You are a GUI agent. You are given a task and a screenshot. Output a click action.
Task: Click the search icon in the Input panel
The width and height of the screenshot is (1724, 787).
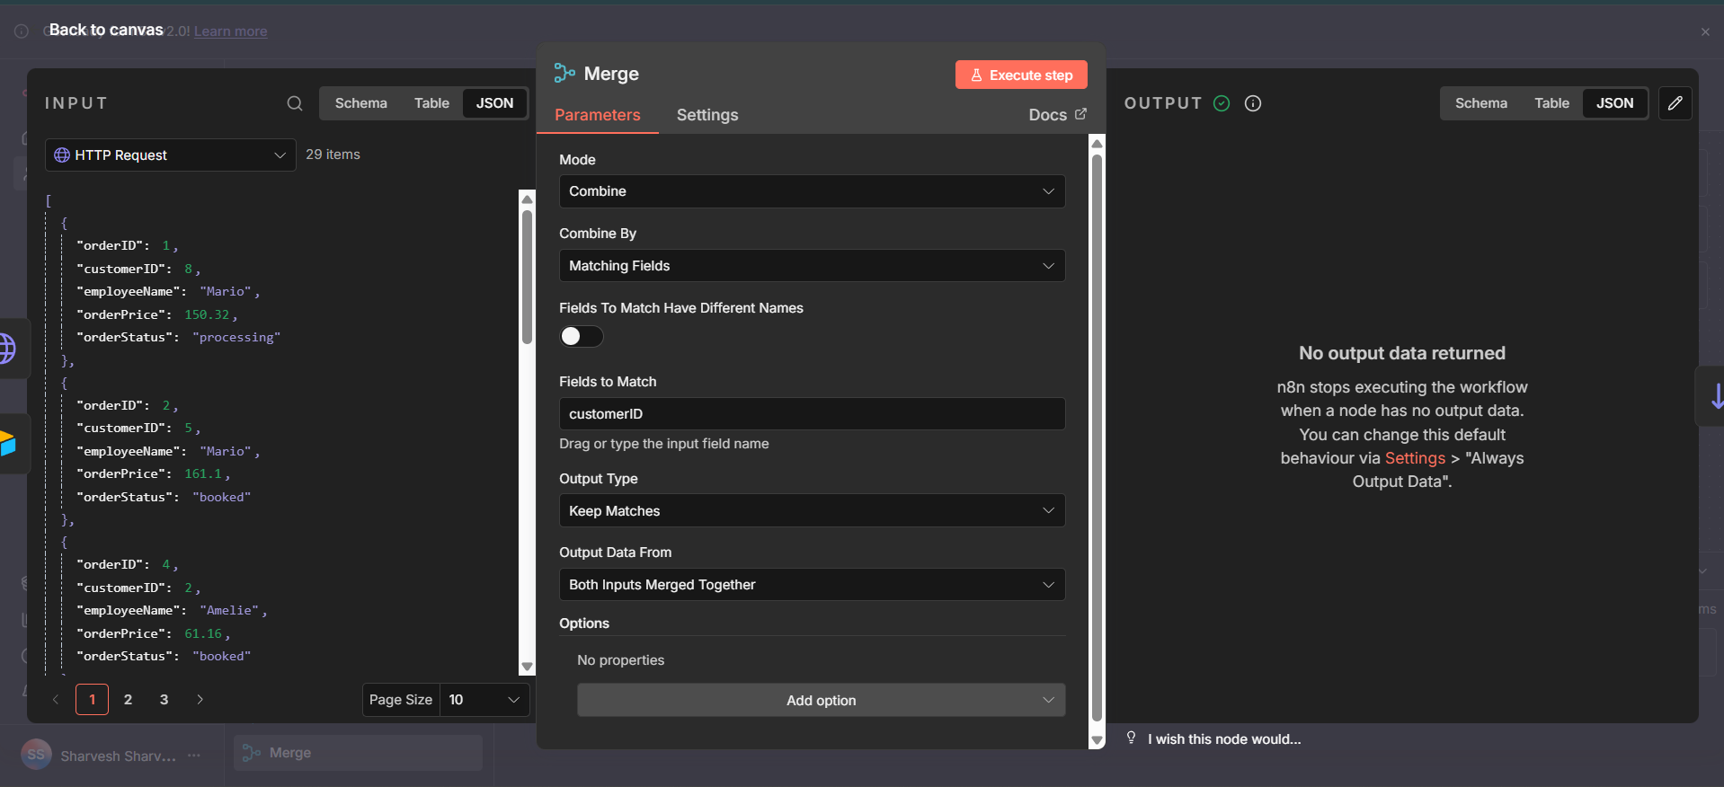(294, 103)
